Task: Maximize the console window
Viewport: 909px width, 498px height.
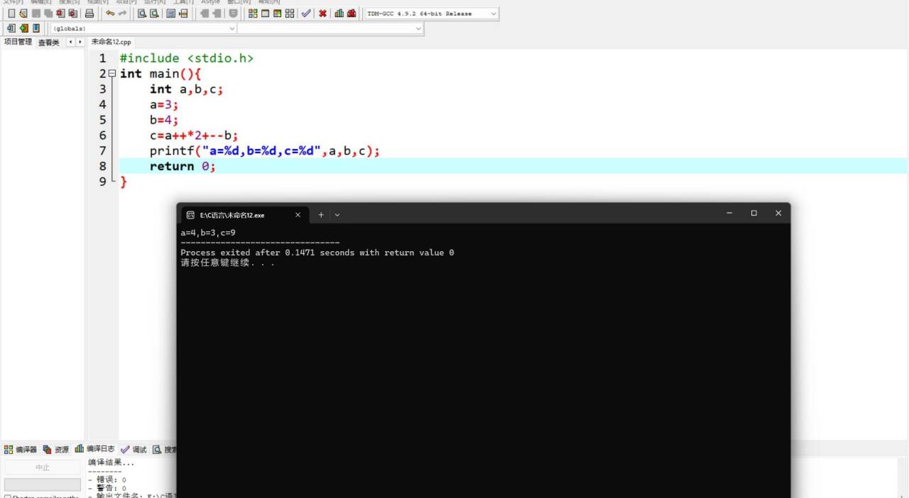Action: click(753, 213)
